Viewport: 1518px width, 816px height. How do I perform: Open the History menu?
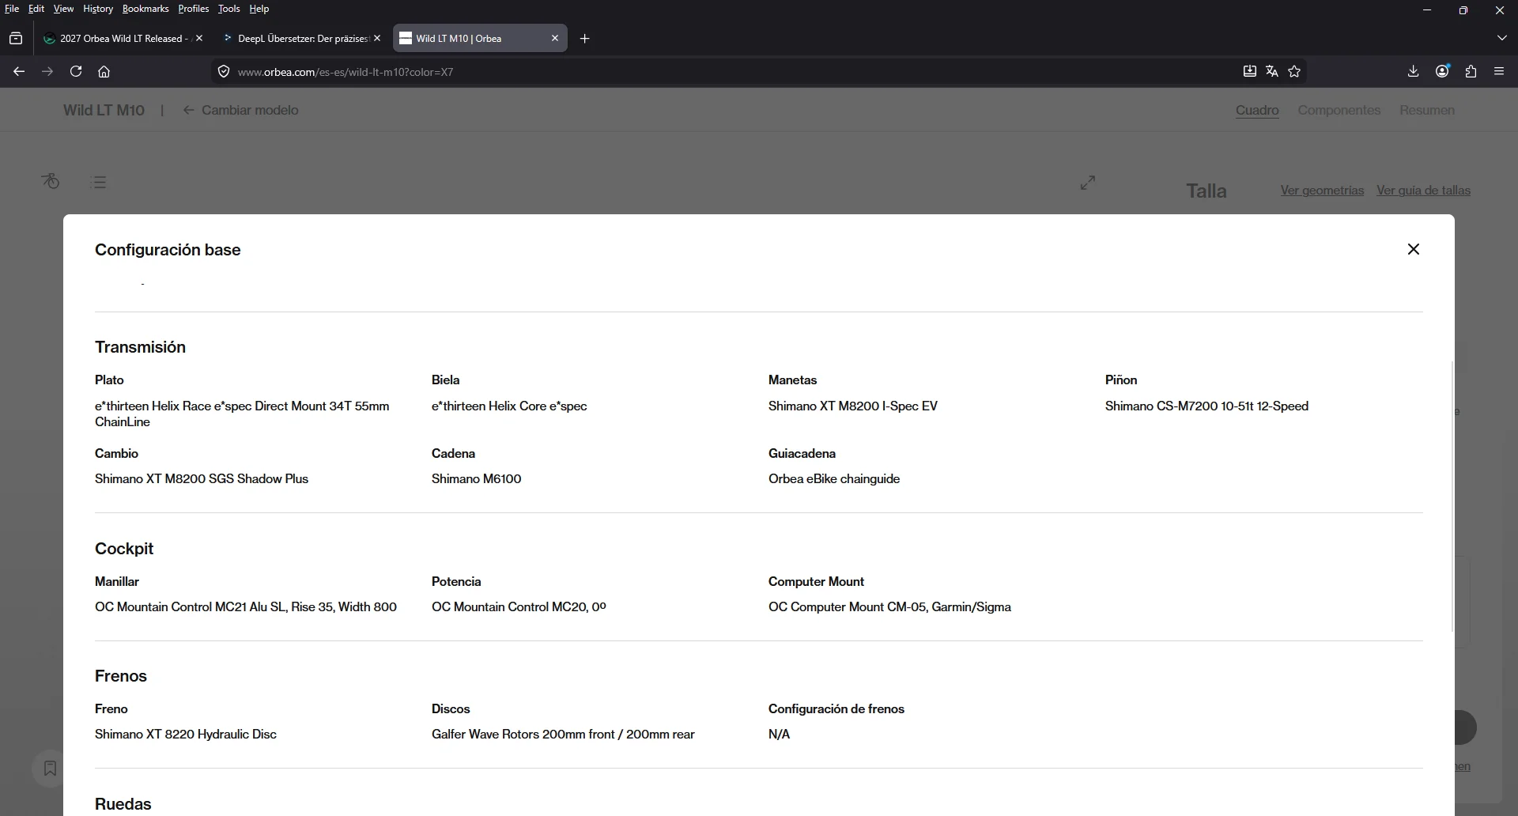98,9
